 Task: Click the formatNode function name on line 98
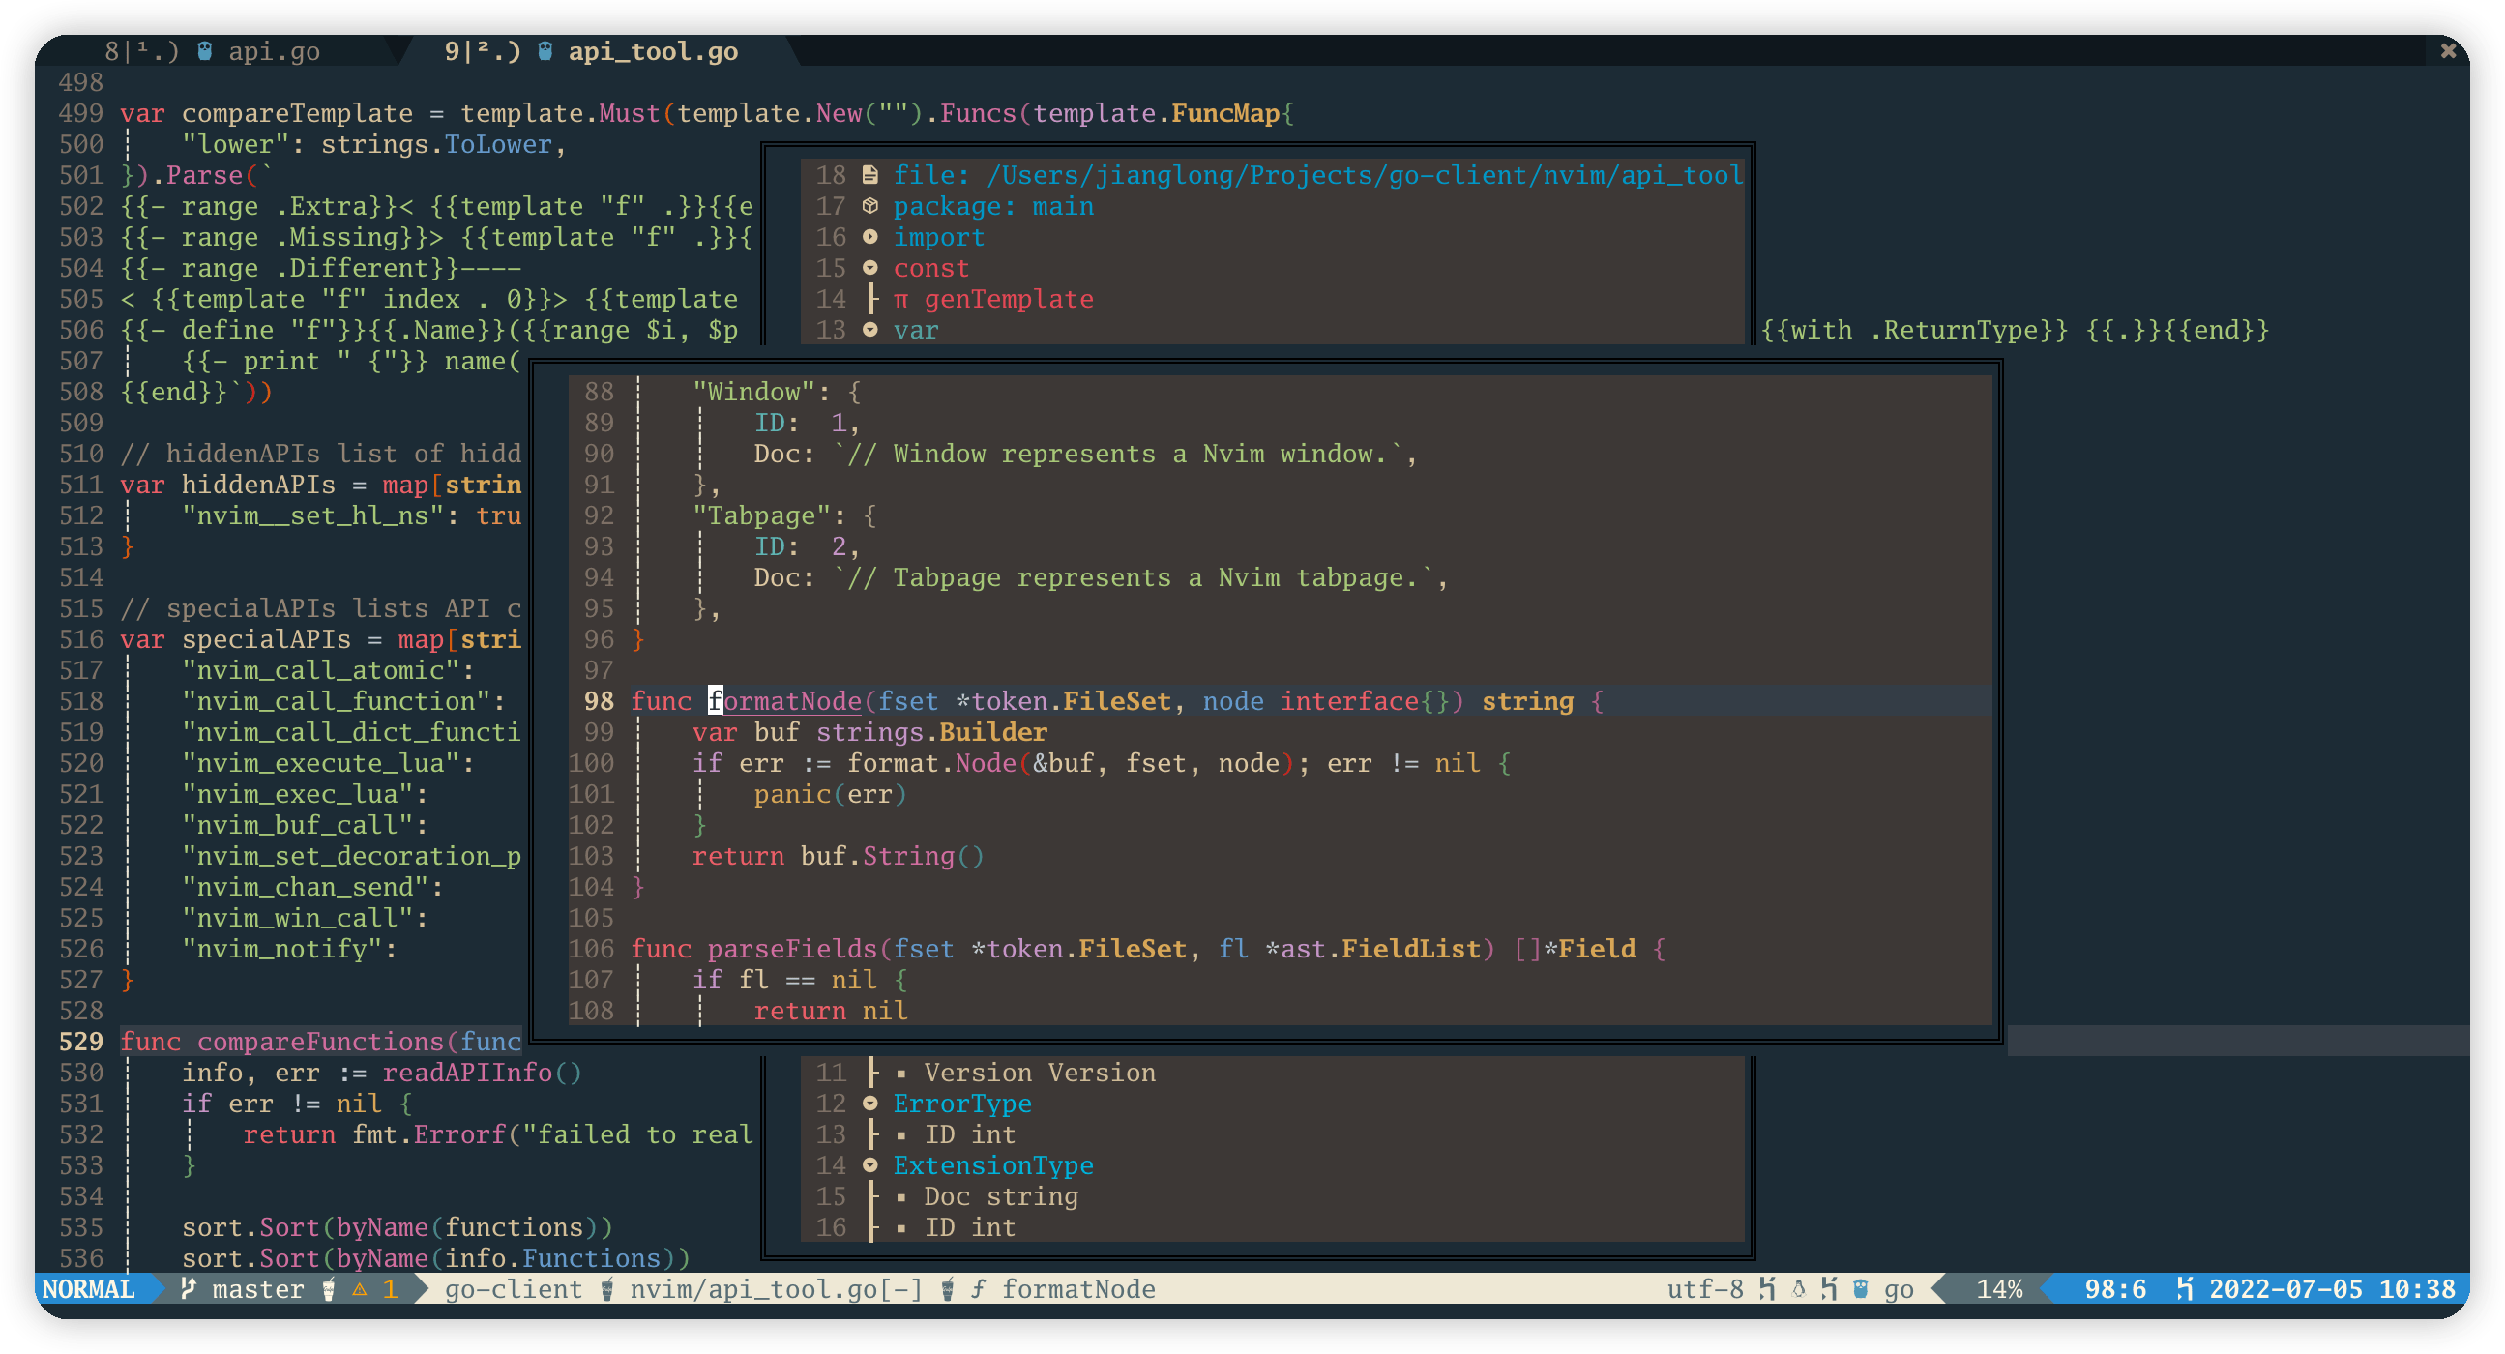(783, 701)
